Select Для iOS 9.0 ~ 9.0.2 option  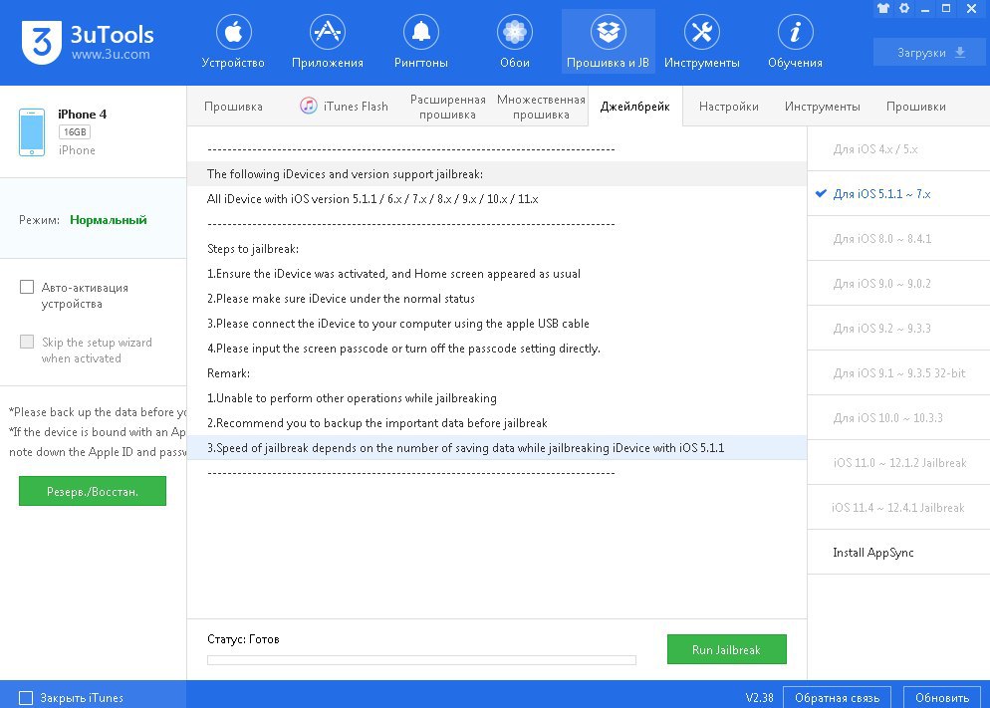(899, 284)
